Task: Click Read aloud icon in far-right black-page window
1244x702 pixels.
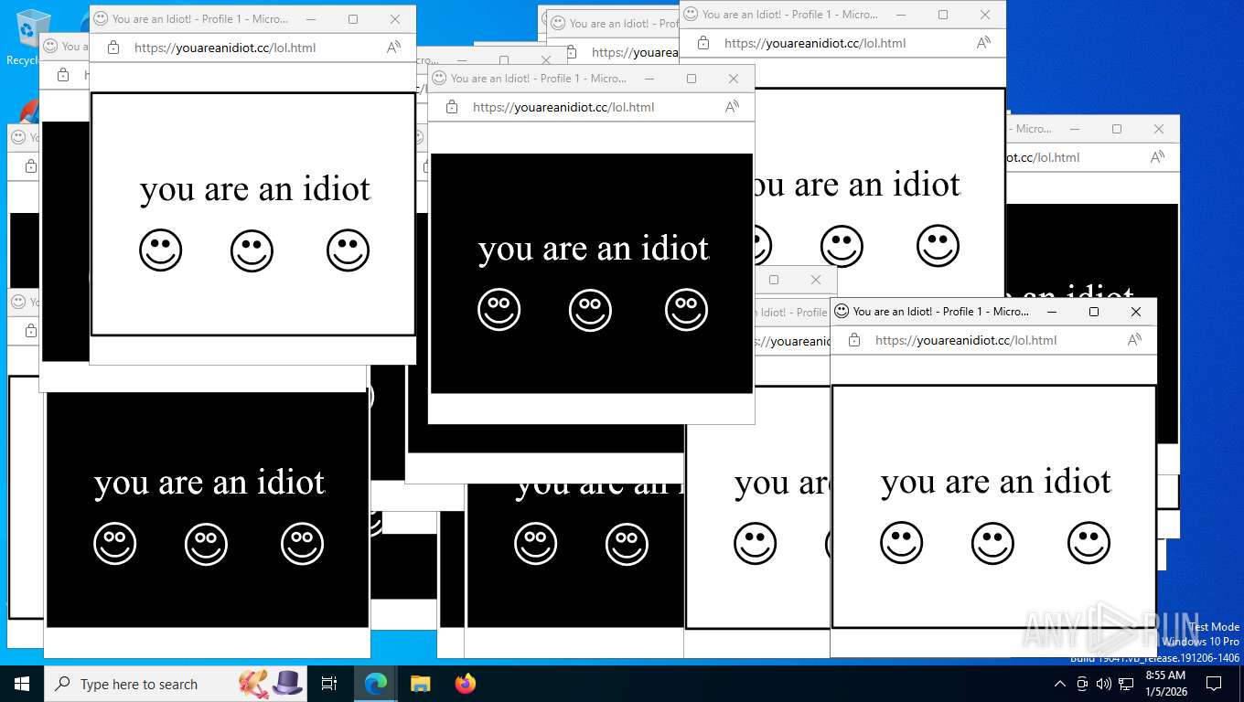Action: pos(1157,157)
